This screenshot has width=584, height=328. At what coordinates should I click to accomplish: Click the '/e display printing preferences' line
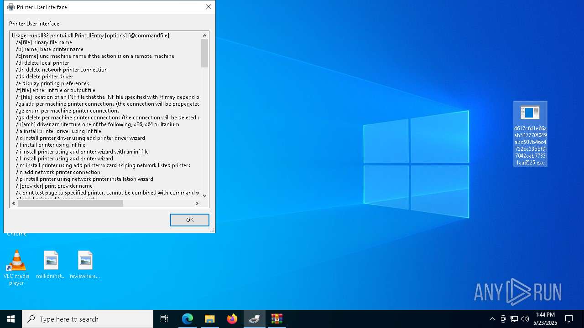[52, 83]
